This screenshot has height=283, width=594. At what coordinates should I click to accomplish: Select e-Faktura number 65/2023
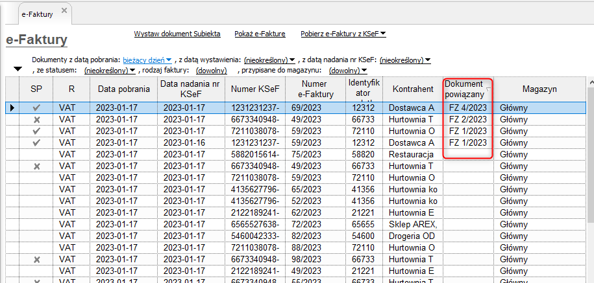tap(317, 190)
